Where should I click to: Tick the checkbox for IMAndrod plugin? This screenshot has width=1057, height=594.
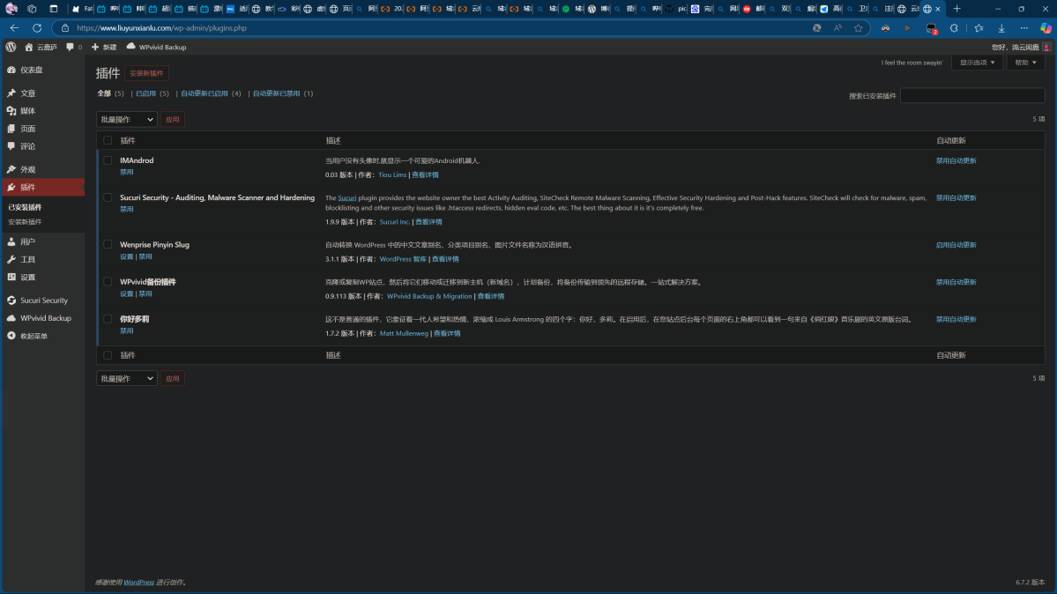[108, 161]
